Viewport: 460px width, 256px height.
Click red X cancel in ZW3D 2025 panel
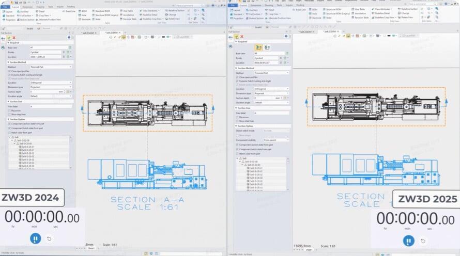242,37
